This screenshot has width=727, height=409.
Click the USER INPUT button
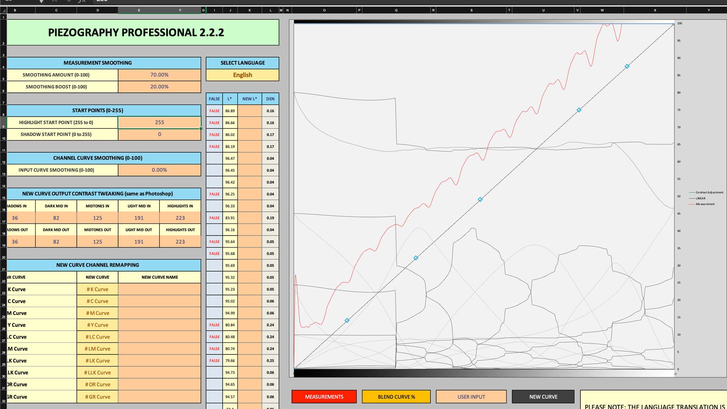coord(471,397)
